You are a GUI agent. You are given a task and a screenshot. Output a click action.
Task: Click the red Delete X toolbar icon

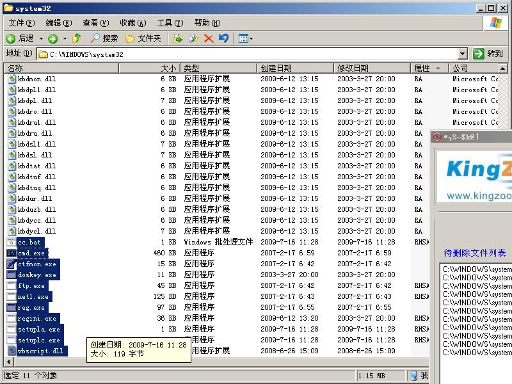pyautogui.click(x=208, y=38)
